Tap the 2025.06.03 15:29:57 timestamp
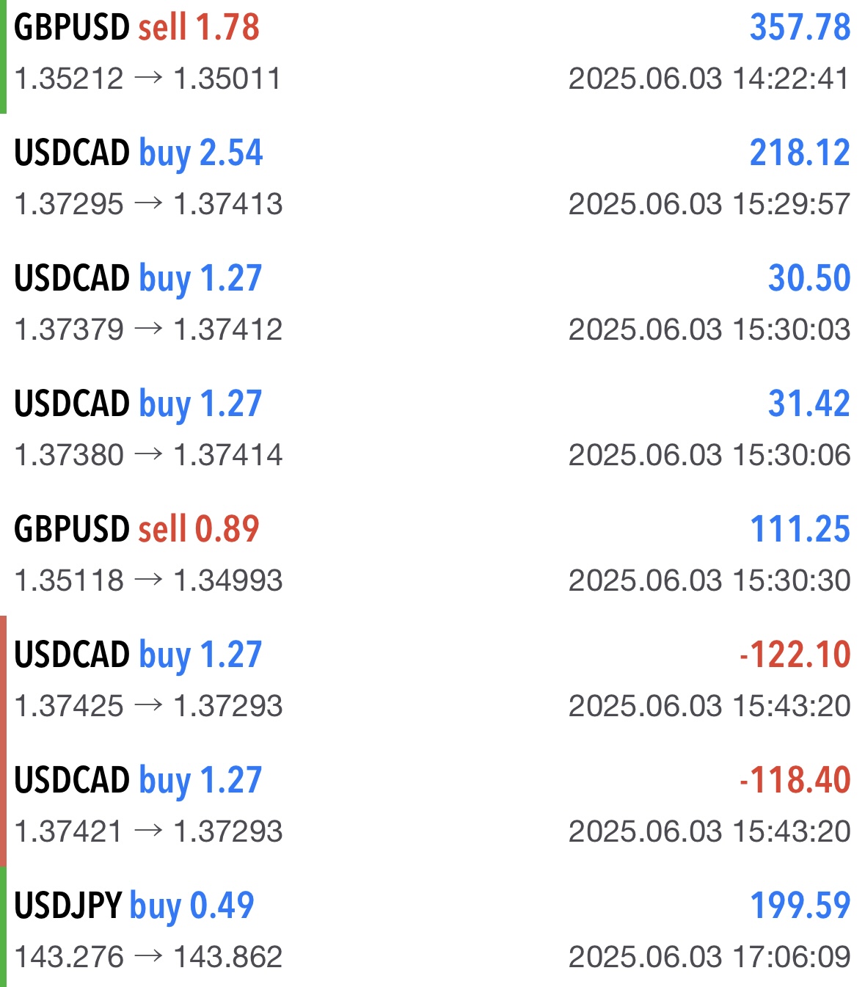 709,204
